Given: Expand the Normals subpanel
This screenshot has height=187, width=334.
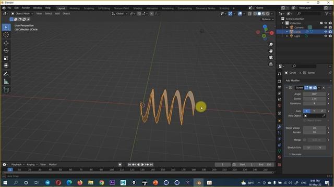Looking at the screenshot, I should point(295,154).
